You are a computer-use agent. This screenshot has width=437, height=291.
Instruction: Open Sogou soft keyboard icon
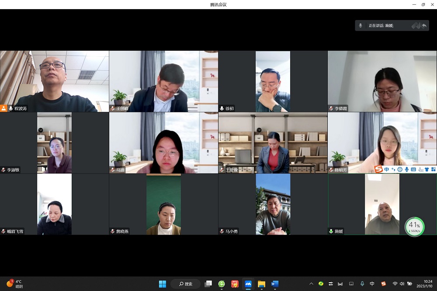coord(413,169)
